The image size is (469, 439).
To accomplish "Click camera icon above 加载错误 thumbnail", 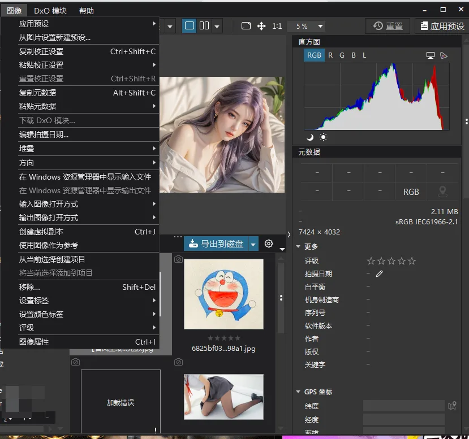I will pos(75,362).
